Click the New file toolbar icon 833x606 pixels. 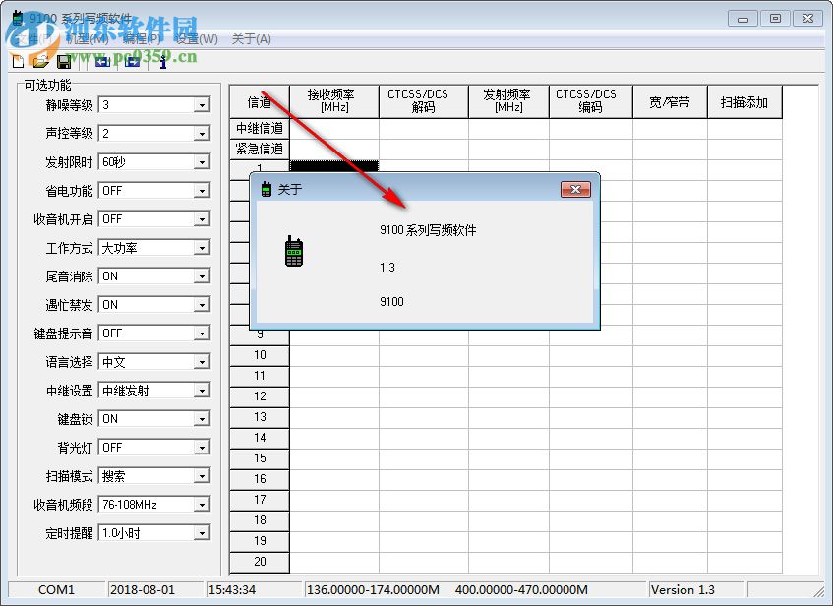(18, 62)
